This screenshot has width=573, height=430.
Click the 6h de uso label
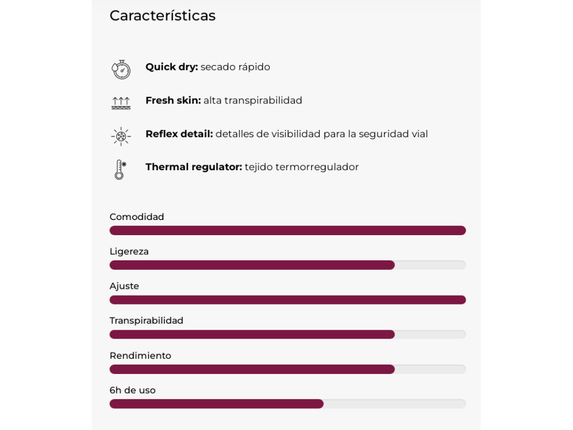click(133, 390)
